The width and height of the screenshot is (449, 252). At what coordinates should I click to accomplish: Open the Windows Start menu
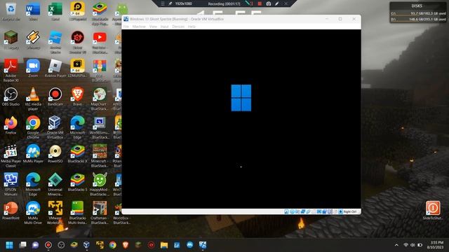[9, 245]
